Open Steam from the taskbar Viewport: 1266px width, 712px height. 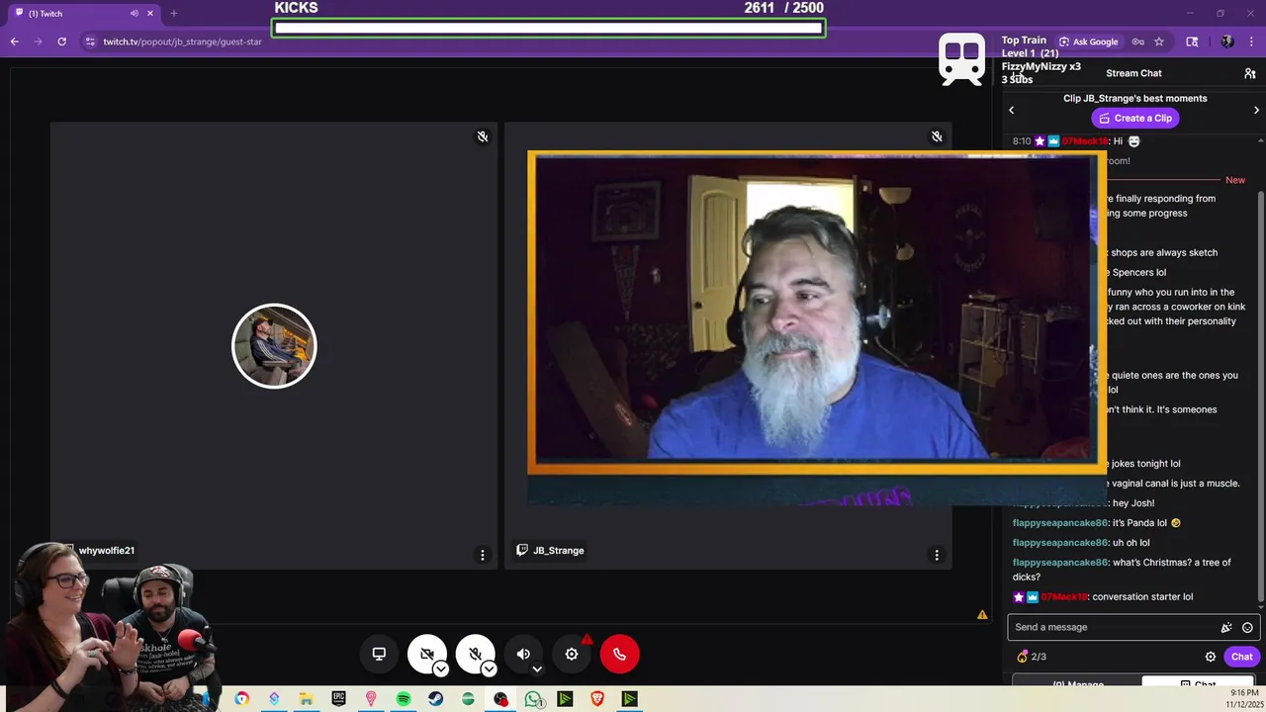click(435, 699)
